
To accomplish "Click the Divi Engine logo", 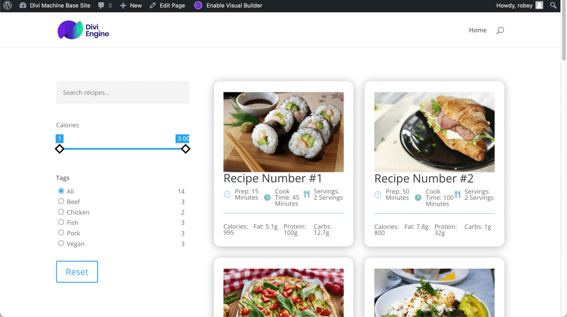I will pos(83,30).
